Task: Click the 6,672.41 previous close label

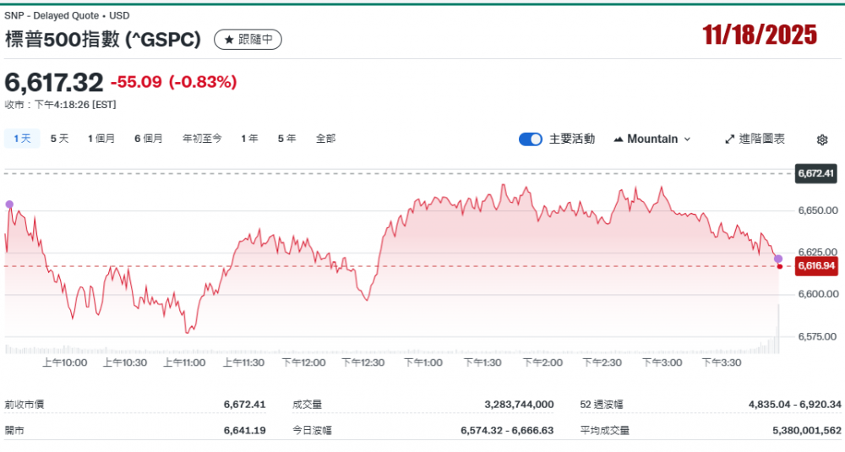Action: point(815,174)
